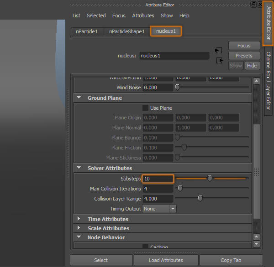
Task: Collapse the Ground Plane section
Action: [79, 98]
